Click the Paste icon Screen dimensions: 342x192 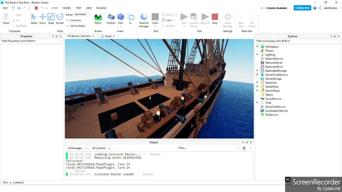point(6,19)
